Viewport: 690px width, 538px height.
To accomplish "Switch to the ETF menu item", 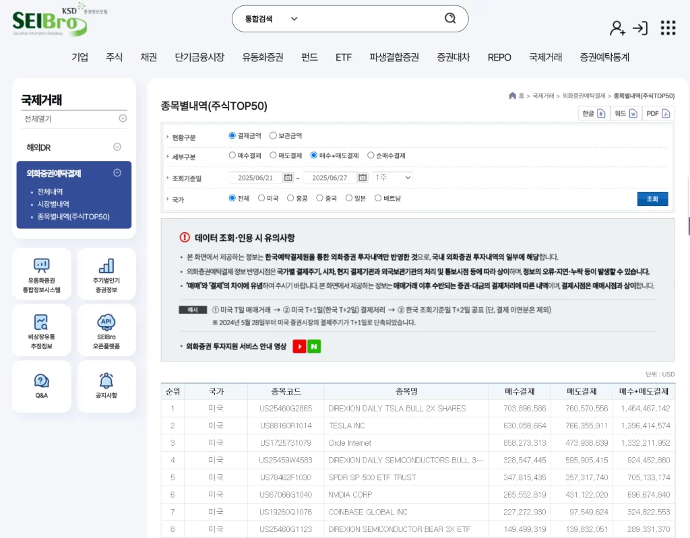I will (344, 58).
